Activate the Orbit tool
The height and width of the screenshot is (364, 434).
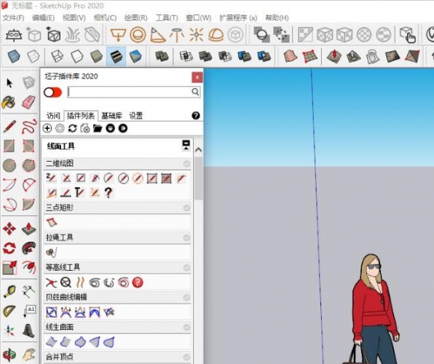[9, 355]
